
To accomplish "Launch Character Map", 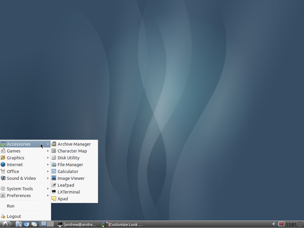I will coord(75,151).
